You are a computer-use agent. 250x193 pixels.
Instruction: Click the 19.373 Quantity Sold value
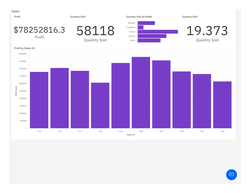point(207,31)
